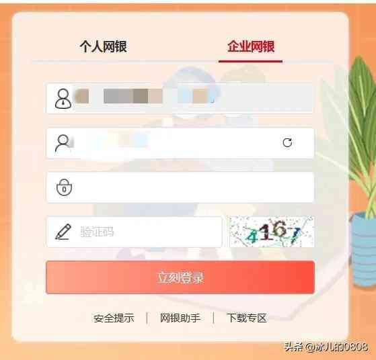Viewport: 376px width, 360px height.
Task: Open the 网银助手 link
Action: 180,318
